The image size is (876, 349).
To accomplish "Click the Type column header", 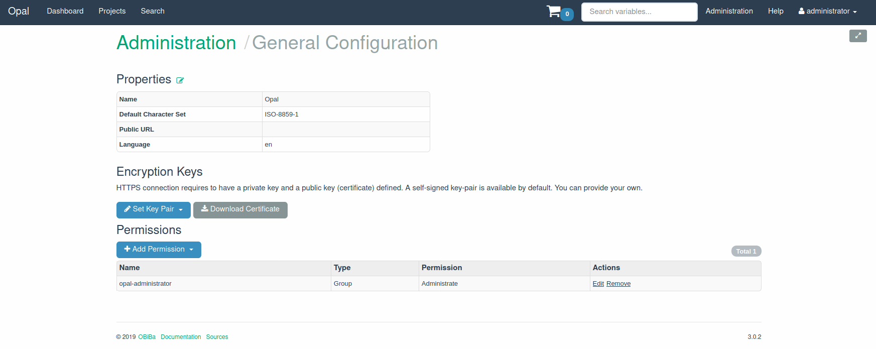I will (x=375, y=268).
